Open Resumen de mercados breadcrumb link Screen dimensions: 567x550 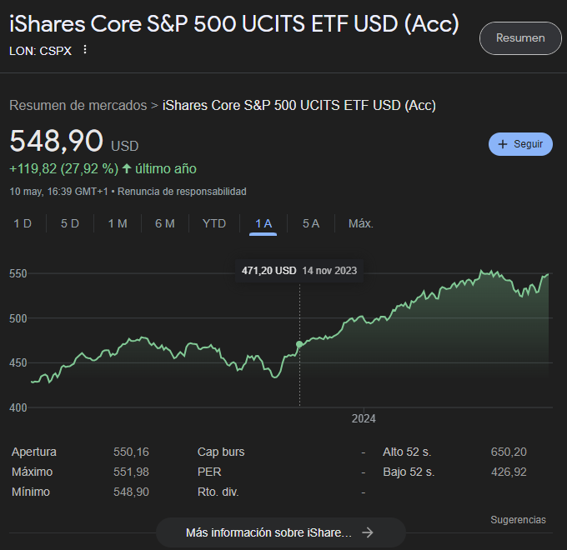click(x=78, y=106)
